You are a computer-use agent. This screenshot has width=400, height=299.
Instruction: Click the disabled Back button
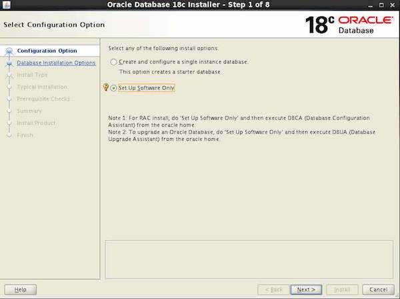tap(273, 290)
